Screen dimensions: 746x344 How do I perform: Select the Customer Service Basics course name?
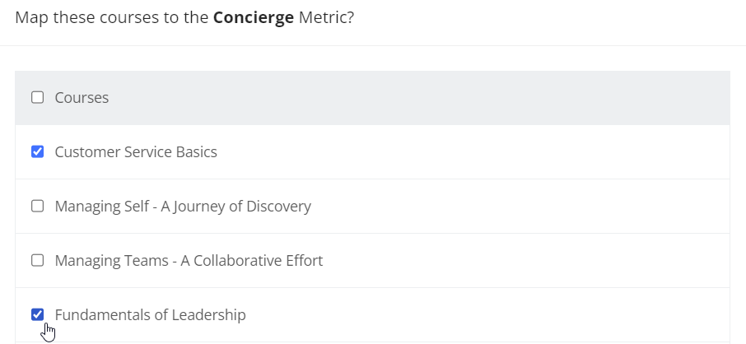[x=136, y=151]
